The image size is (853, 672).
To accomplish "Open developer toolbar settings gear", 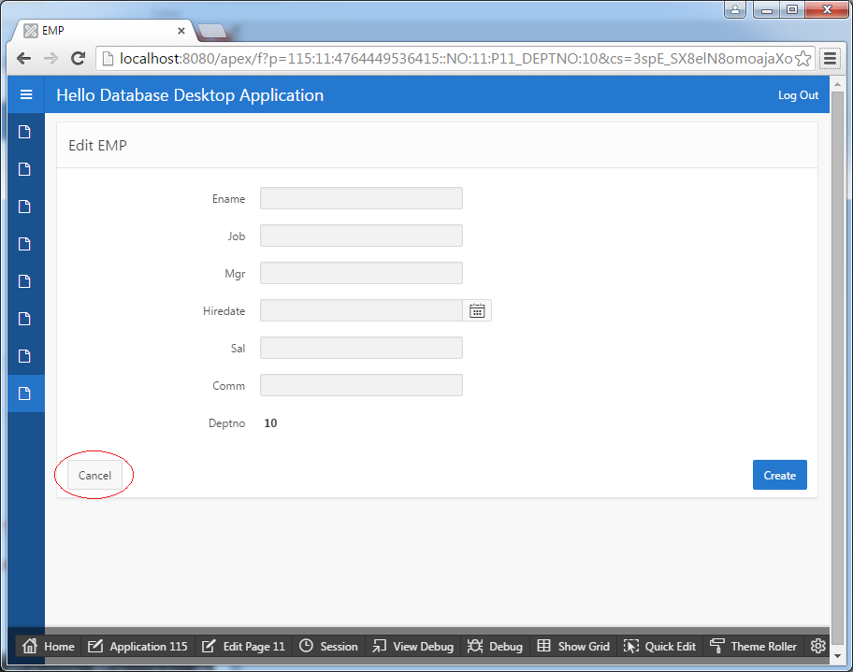I will 818,646.
